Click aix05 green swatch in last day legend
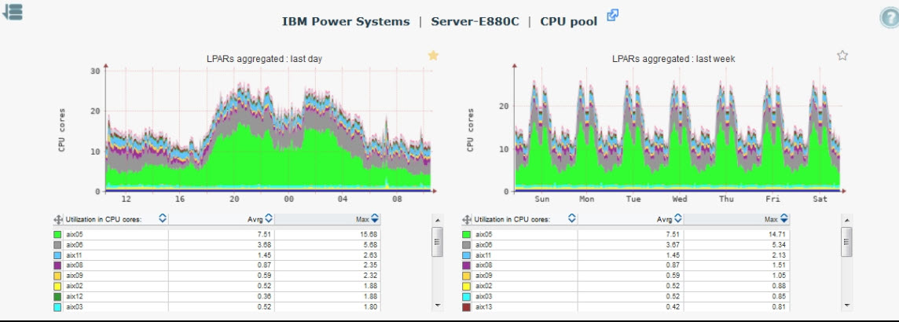Screen dimensions: 899x322 57,234
